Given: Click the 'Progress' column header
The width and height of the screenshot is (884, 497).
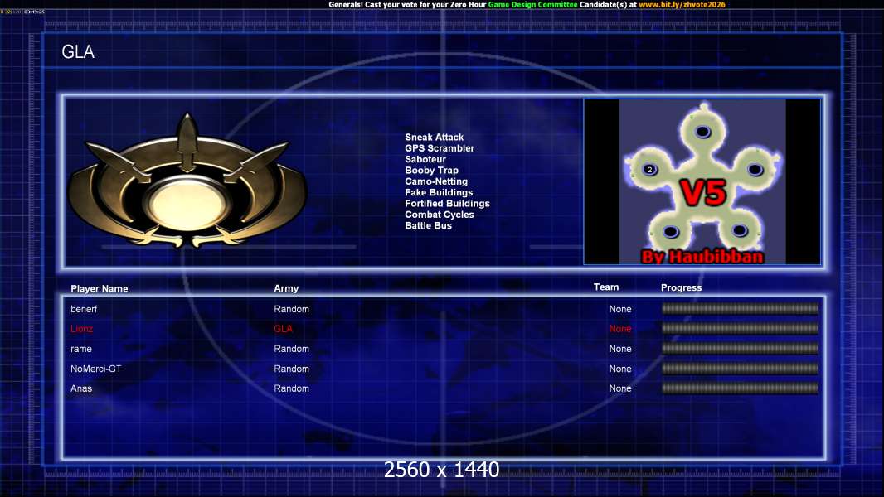Looking at the screenshot, I should pos(681,287).
